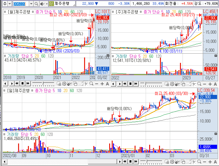Fast-forward the monthly chart replay
Screen dimensions: 219x166
[x=28, y=83]
